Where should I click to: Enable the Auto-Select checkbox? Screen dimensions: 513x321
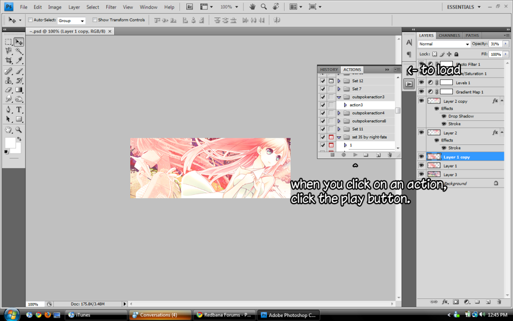[x=31, y=20]
